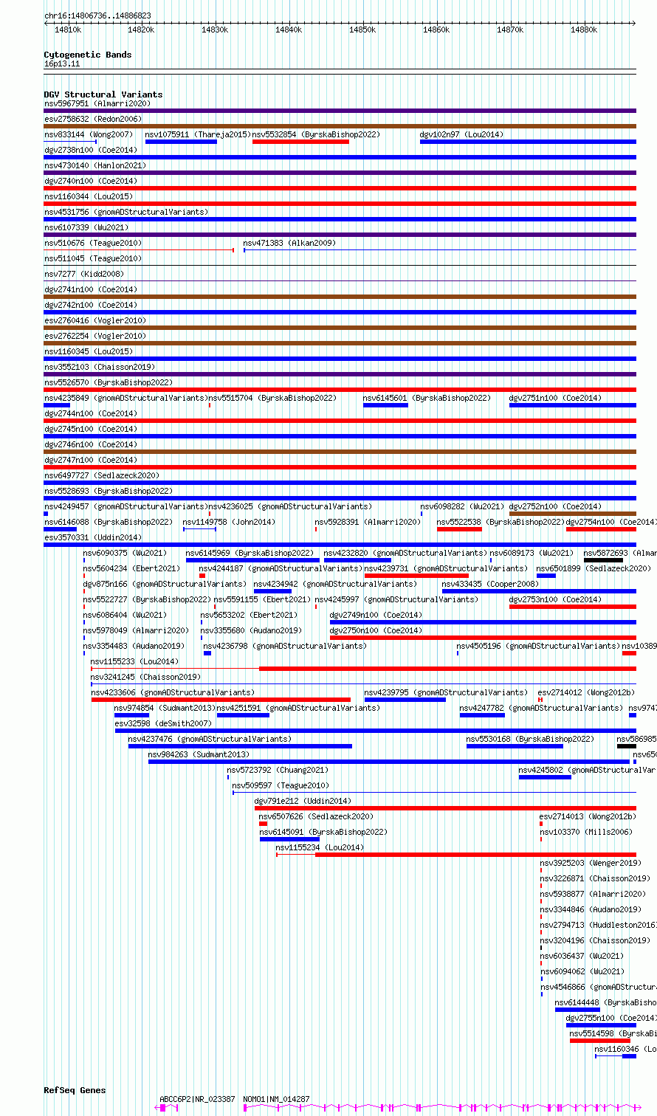Click the ABCC6P2 magenta gene glyph
657x1116 pixels.
166,1108
